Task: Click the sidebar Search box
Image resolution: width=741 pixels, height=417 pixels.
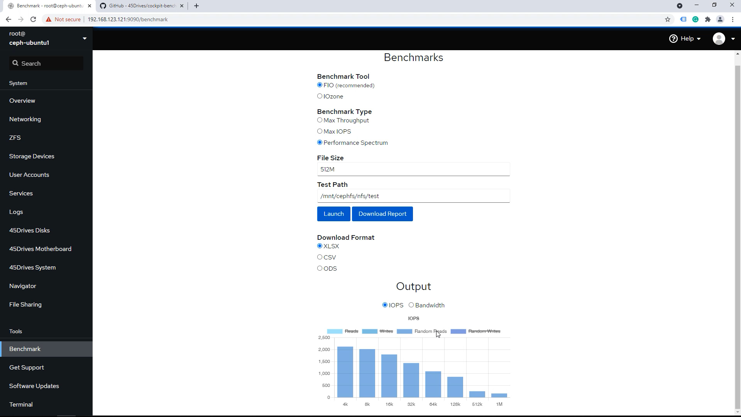Action: pos(46,63)
